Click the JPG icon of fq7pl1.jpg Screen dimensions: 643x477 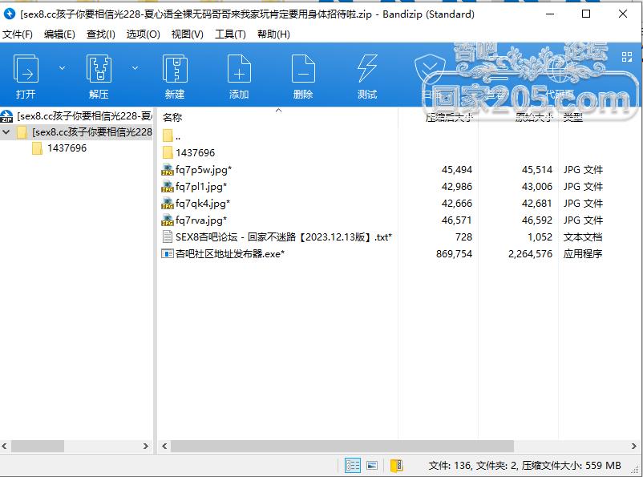point(168,186)
